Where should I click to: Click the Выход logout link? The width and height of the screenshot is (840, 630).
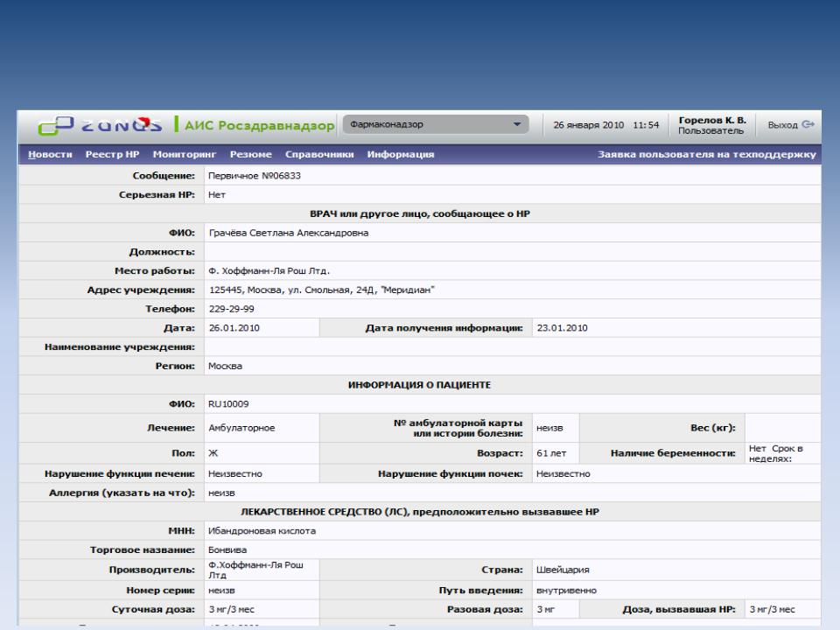tap(782, 125)
